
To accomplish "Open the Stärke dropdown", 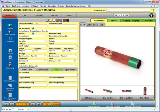I will tap(46, 46).
